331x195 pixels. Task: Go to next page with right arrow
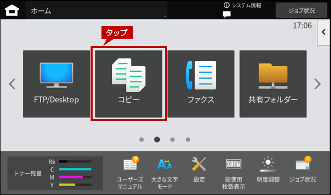317,84
